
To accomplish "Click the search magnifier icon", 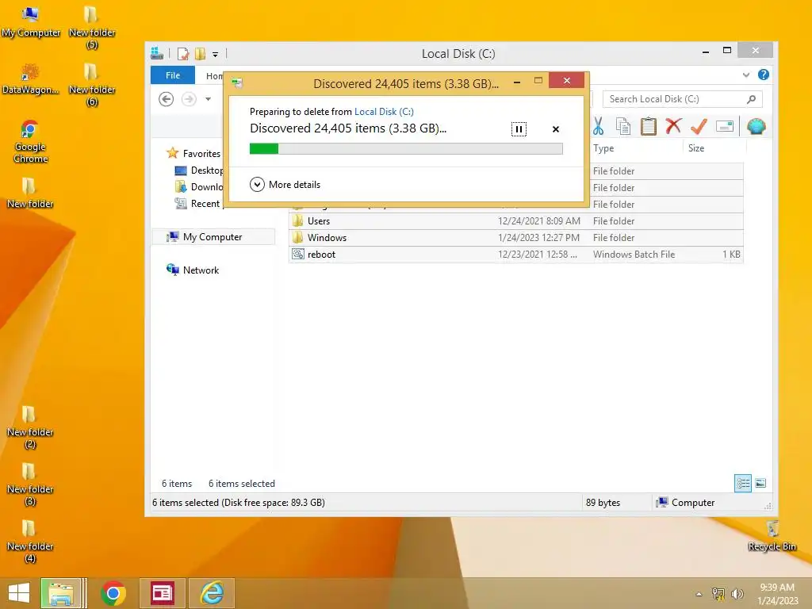I will point(752,99).
